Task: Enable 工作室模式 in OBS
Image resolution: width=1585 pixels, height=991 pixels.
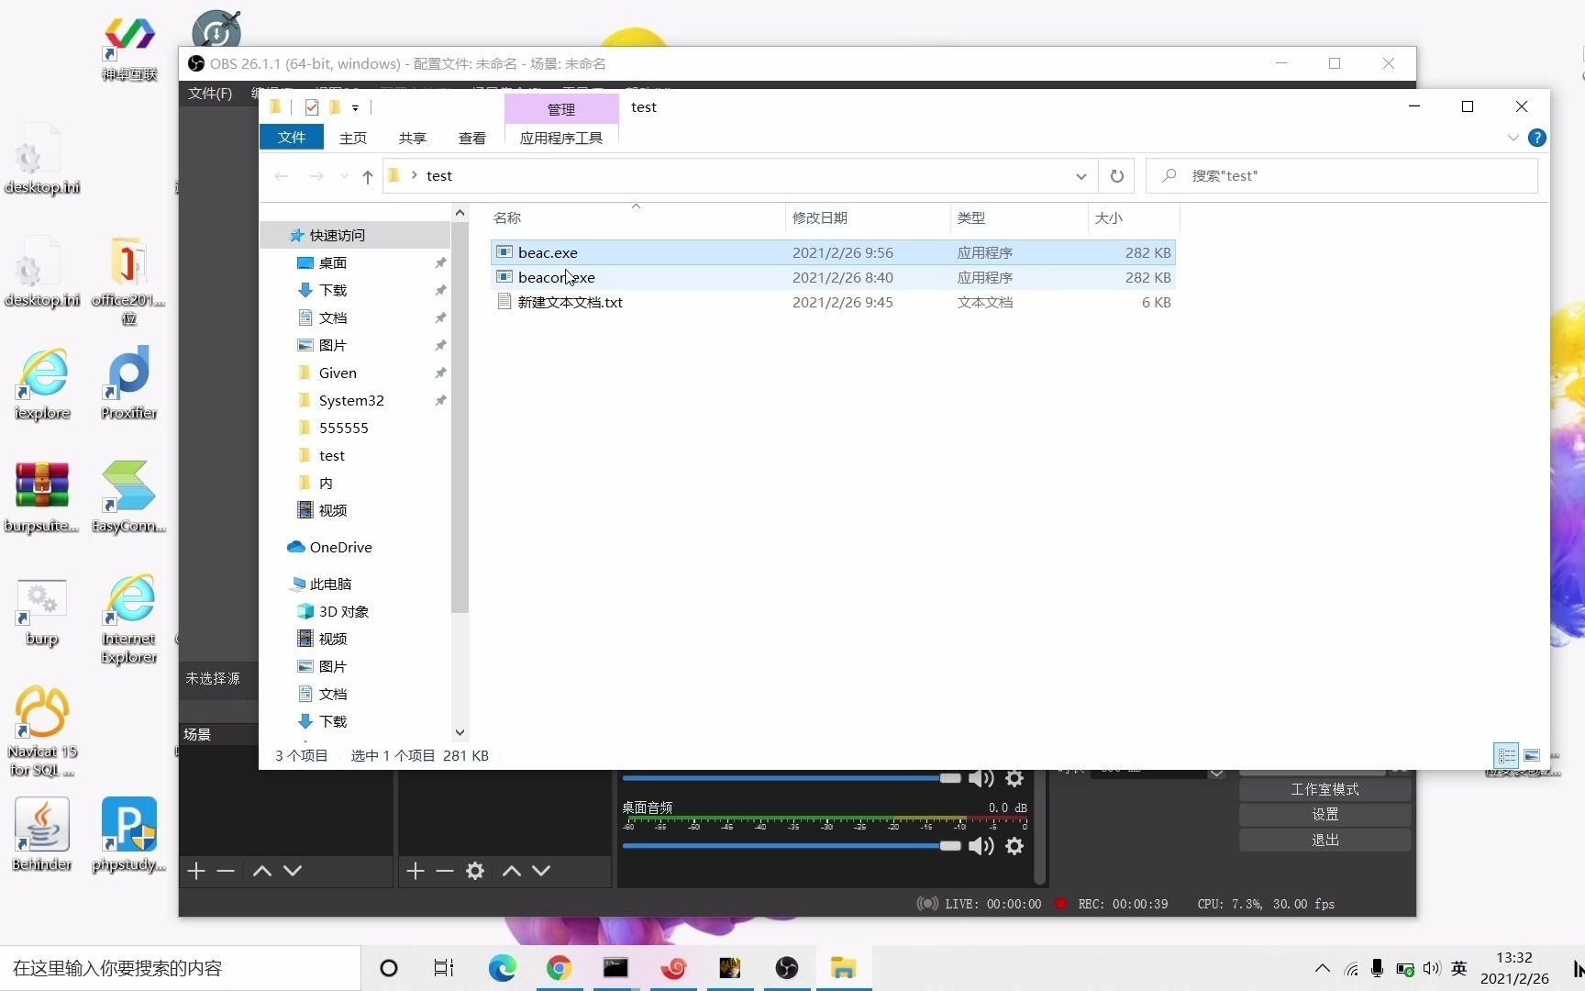Action: [x=1324, y=788]
